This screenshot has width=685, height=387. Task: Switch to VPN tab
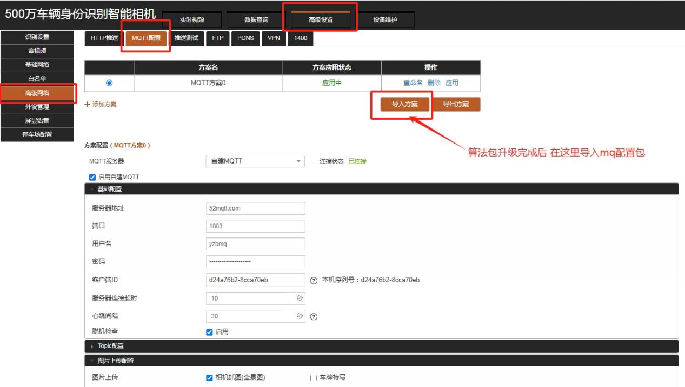coord(274,38)
